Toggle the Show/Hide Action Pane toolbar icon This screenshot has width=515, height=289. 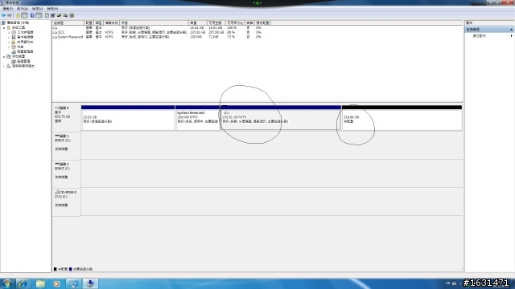point(39,15)
